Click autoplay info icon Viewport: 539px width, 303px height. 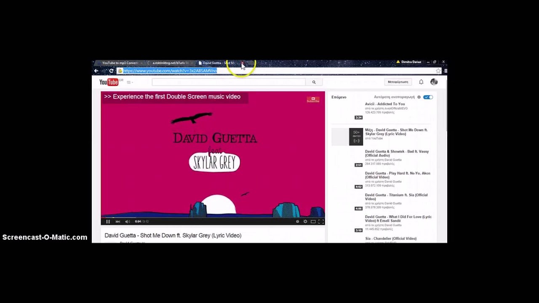click(419, 97)
